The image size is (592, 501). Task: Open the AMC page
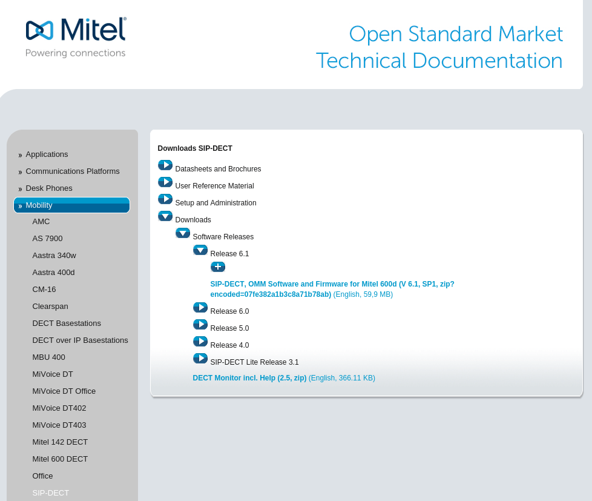[41, 221]
